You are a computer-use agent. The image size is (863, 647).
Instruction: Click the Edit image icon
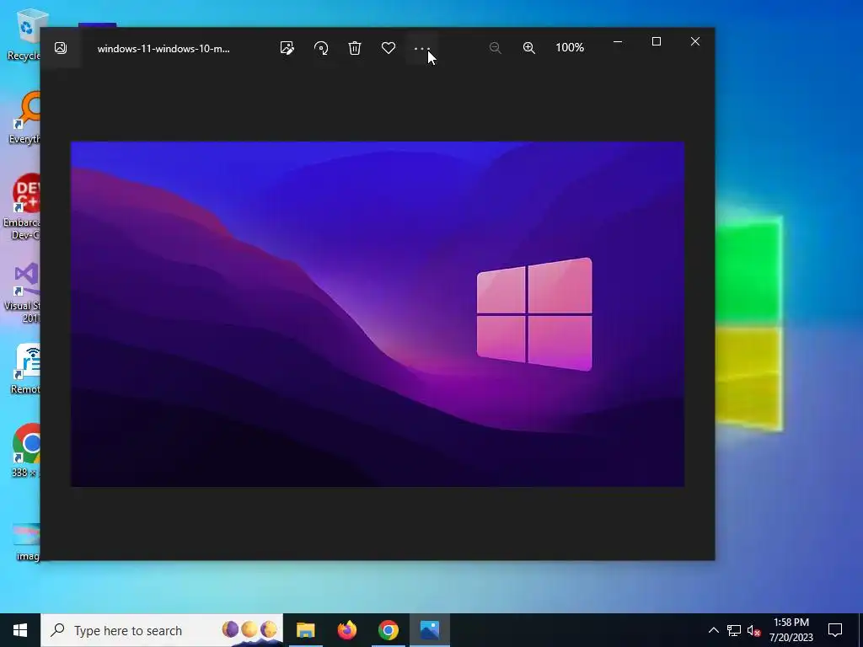287,48
